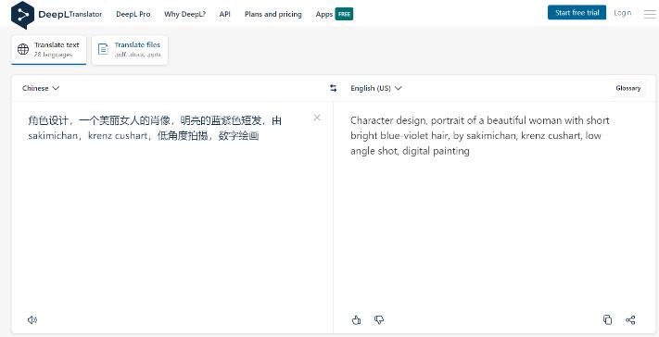Click the globe icon in Translate text
659x337 pixels.
click(x=23, y=49)
